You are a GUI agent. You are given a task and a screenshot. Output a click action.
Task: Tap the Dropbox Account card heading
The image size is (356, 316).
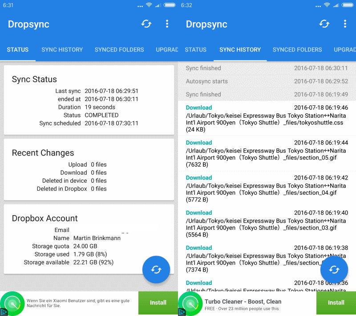(45, 218)
